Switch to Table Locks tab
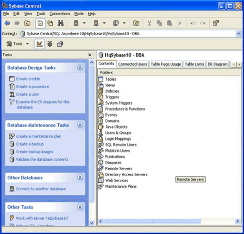The width and height of the screenshot is (244, 234). point(194,64)
